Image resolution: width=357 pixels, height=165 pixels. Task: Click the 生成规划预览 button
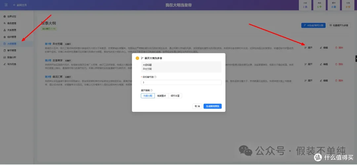coord(213,106)
